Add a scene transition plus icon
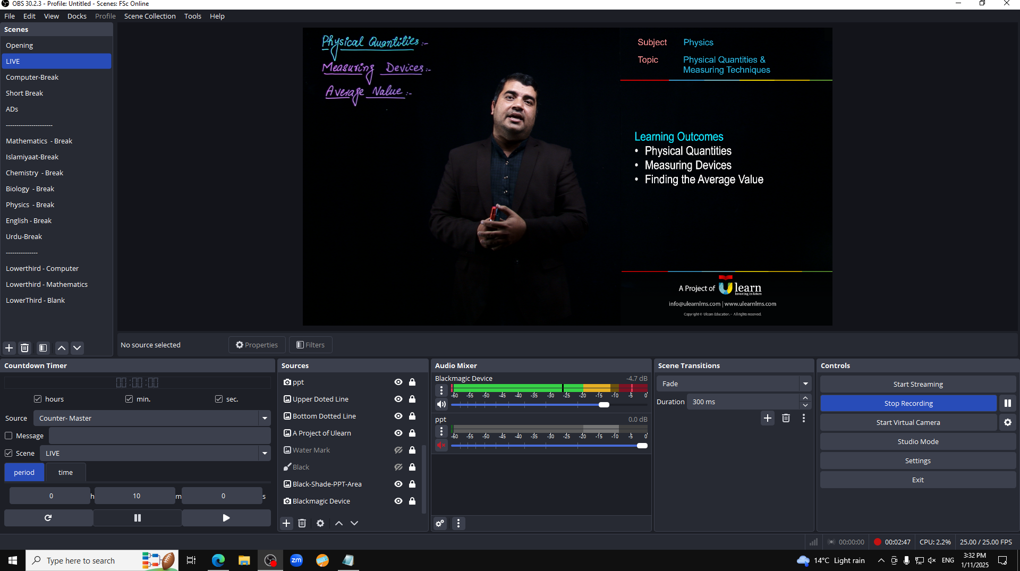1020x571 pixels. point(768,418)
